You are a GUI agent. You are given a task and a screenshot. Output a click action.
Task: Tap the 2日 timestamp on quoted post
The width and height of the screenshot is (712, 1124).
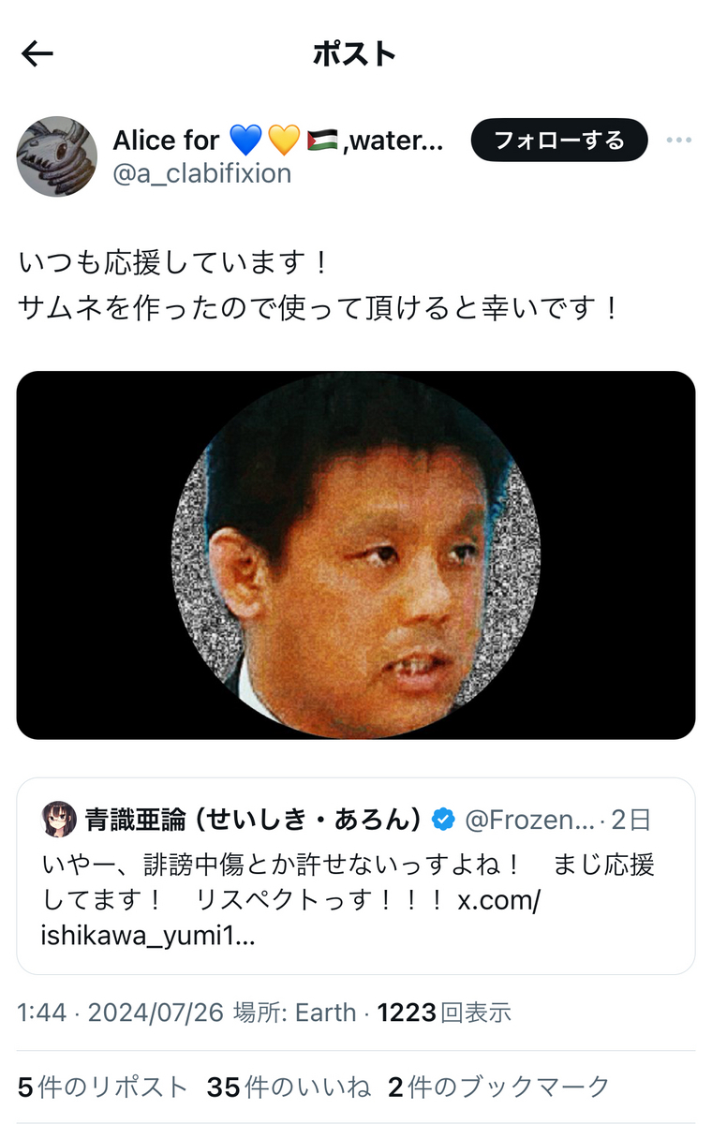(x=630, y=821)
